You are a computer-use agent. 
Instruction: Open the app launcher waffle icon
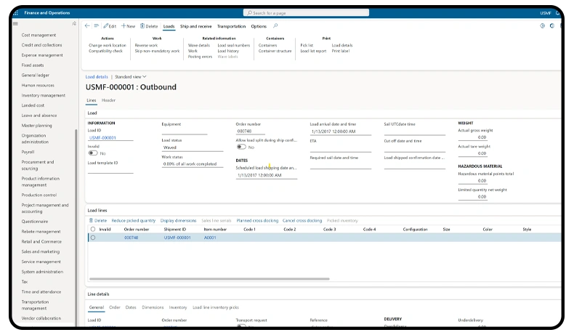pos(16,13)
